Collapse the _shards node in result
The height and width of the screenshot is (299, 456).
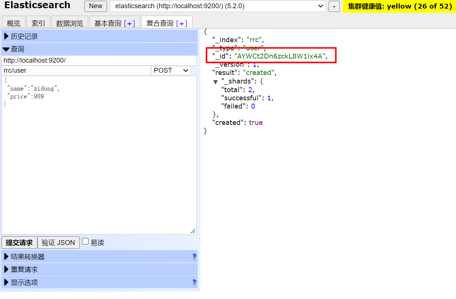(216, 82)
